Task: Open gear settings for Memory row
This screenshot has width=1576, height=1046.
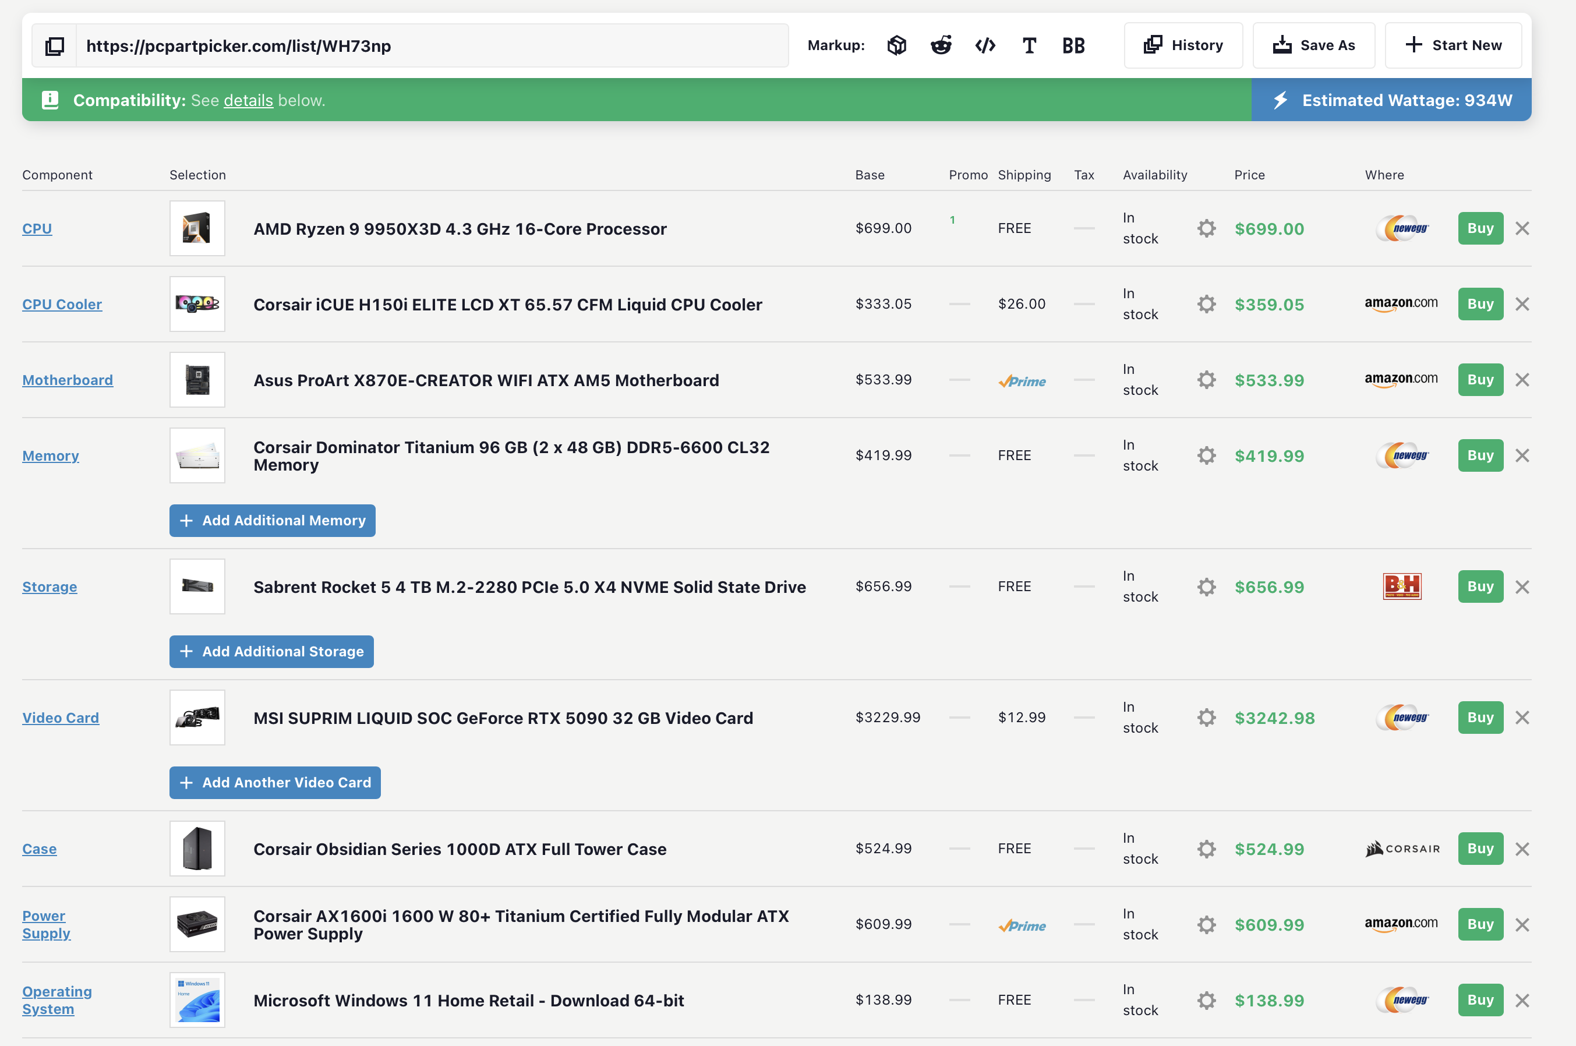Action: [1206, 455]
